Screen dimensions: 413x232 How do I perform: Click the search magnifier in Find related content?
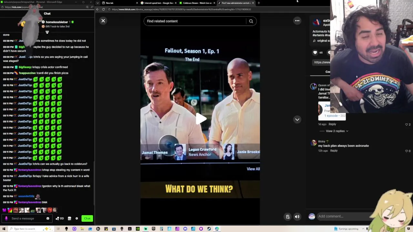coord(251,21)
